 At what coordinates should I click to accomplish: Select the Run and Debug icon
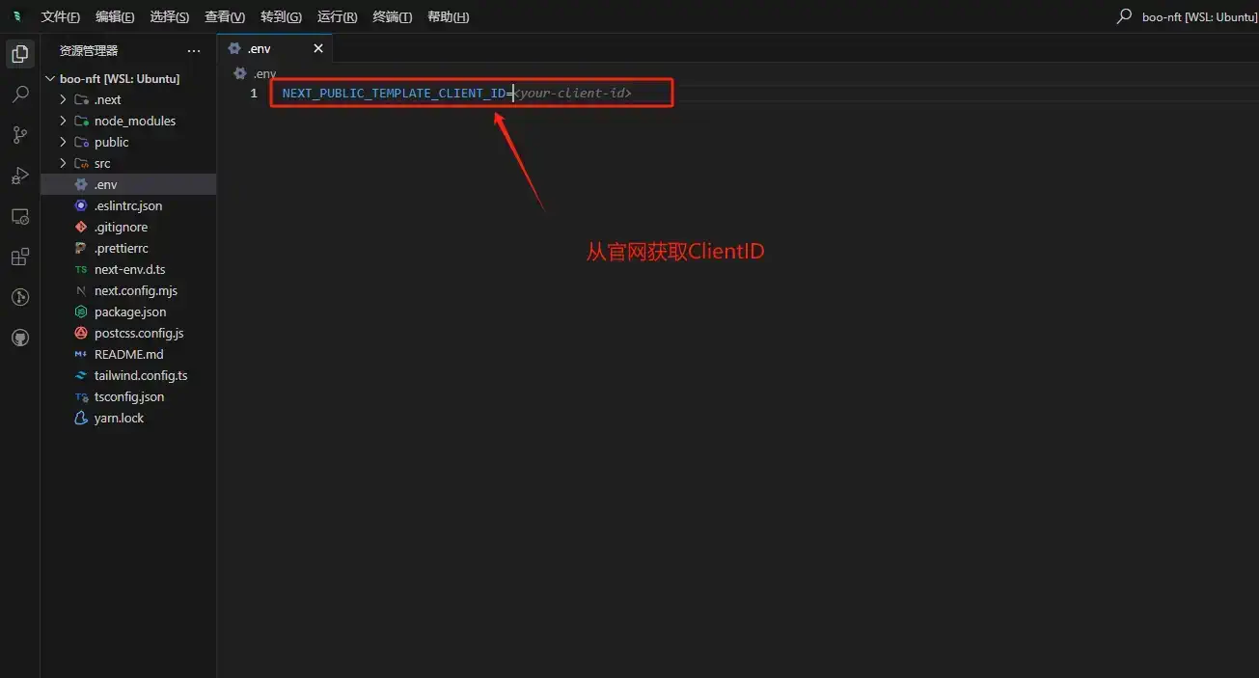click(19, 176)
